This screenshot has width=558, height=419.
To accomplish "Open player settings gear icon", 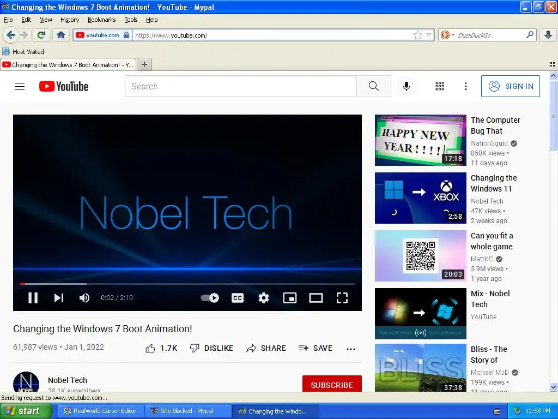I will (x=264, y=298).
